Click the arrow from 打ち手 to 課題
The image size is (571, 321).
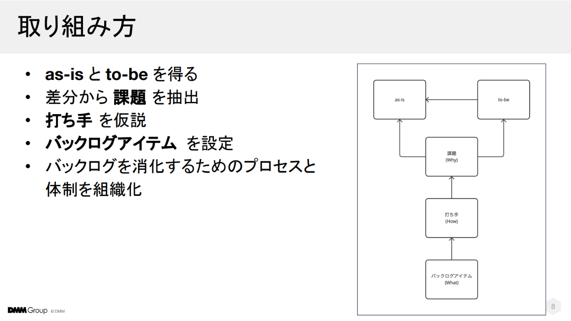coord(452,188)
